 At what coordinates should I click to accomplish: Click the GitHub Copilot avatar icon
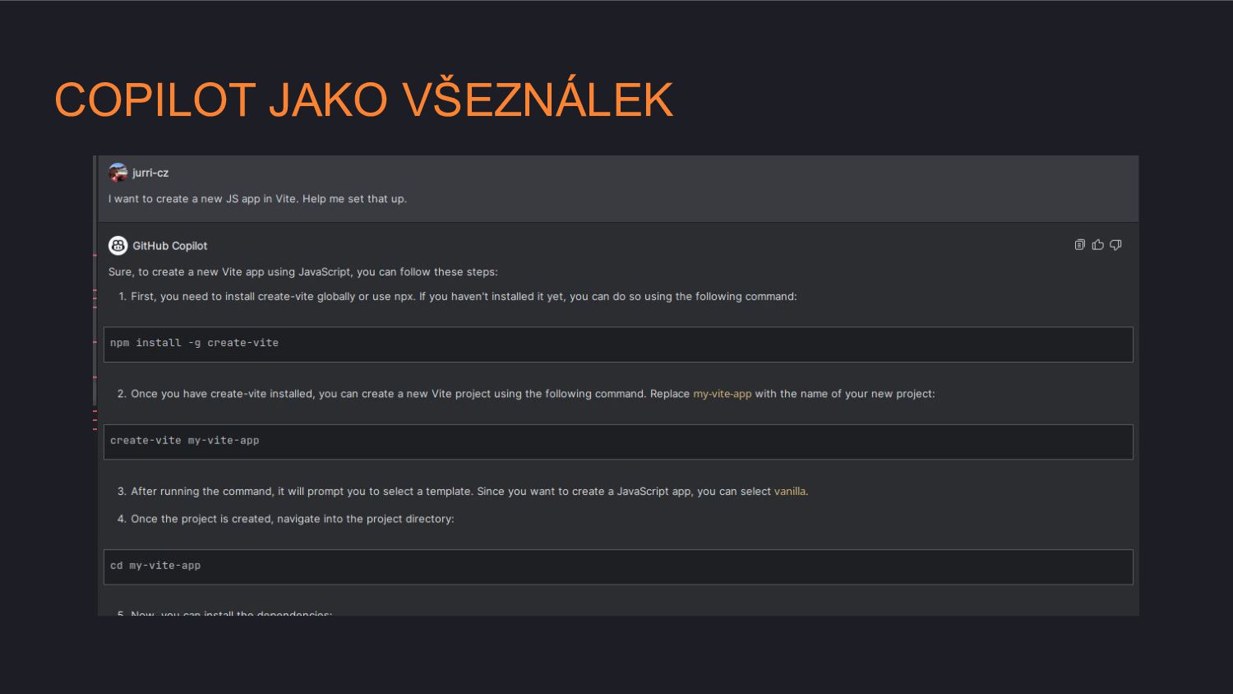pyautogui.click(x=118, y=245)
